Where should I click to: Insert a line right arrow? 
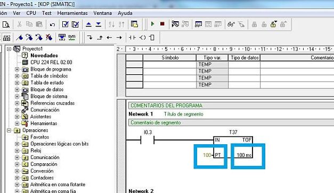pyautogui.click(x=119, y=38)
